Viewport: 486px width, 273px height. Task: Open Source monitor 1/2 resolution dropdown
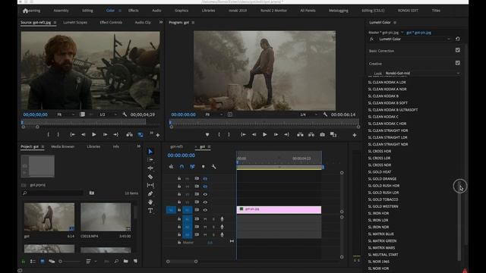point(108,115)
